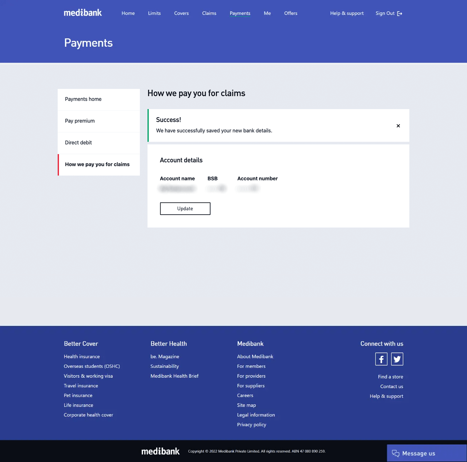Open Pet insurance footer link
467x462 pixels.
[x=78, y=396]
